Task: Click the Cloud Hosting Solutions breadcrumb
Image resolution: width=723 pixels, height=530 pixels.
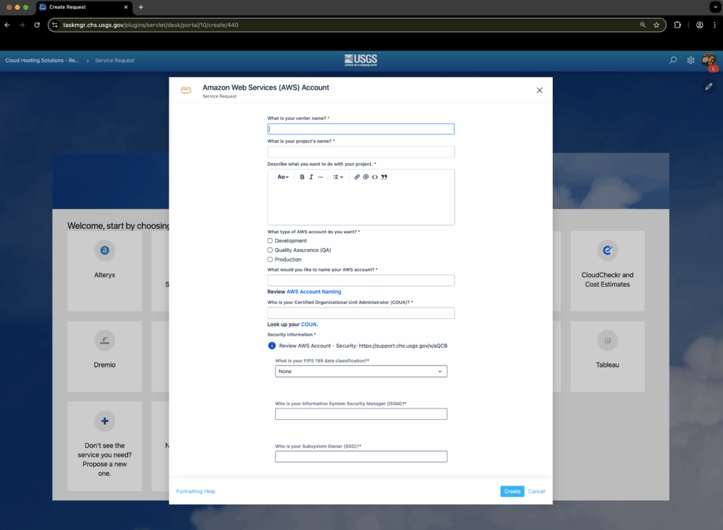Action: pyautogui.click(x=42, y=61)
